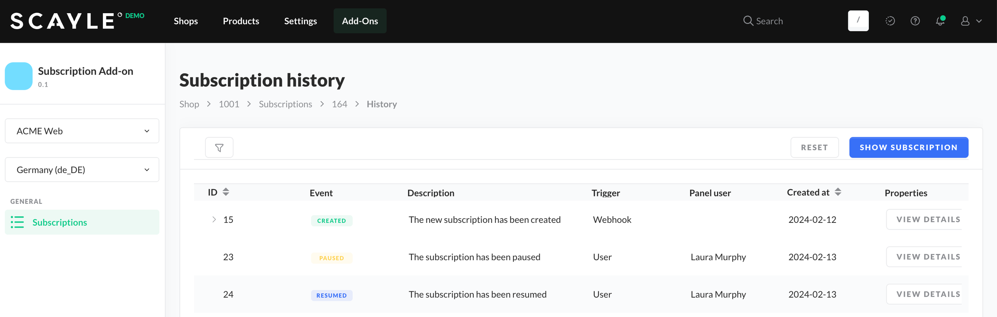
Task: Click the SCAYLE logo
Action: point(62,21)
